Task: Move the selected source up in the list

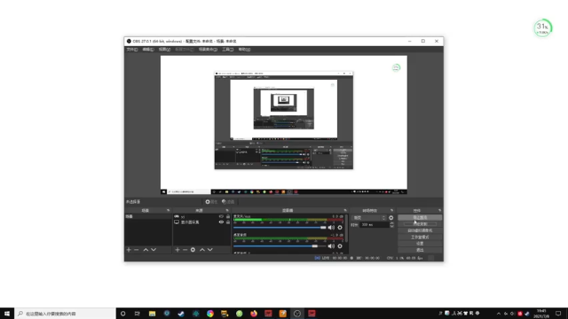Action: click(x=202, y=250)
